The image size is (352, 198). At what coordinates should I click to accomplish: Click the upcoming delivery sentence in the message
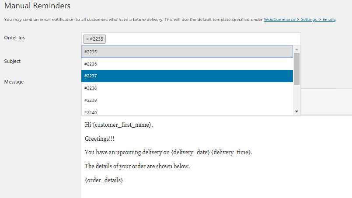(168, 153)
